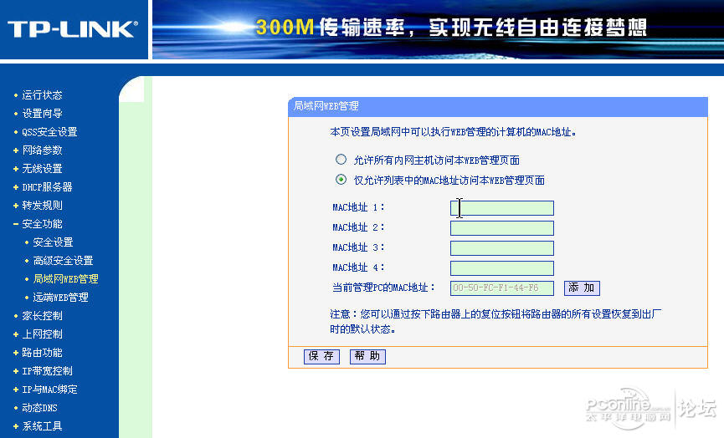Click the 添加 button
The image size is (724, 438).
[582, 288]
